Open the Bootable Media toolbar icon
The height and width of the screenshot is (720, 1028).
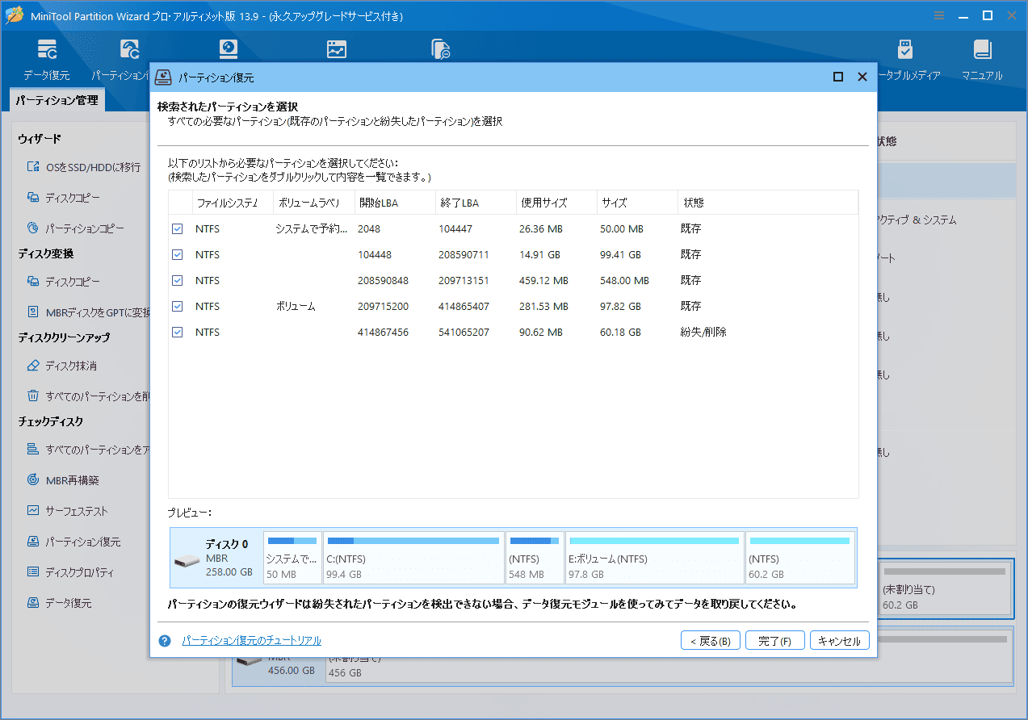tap(905, 49)
